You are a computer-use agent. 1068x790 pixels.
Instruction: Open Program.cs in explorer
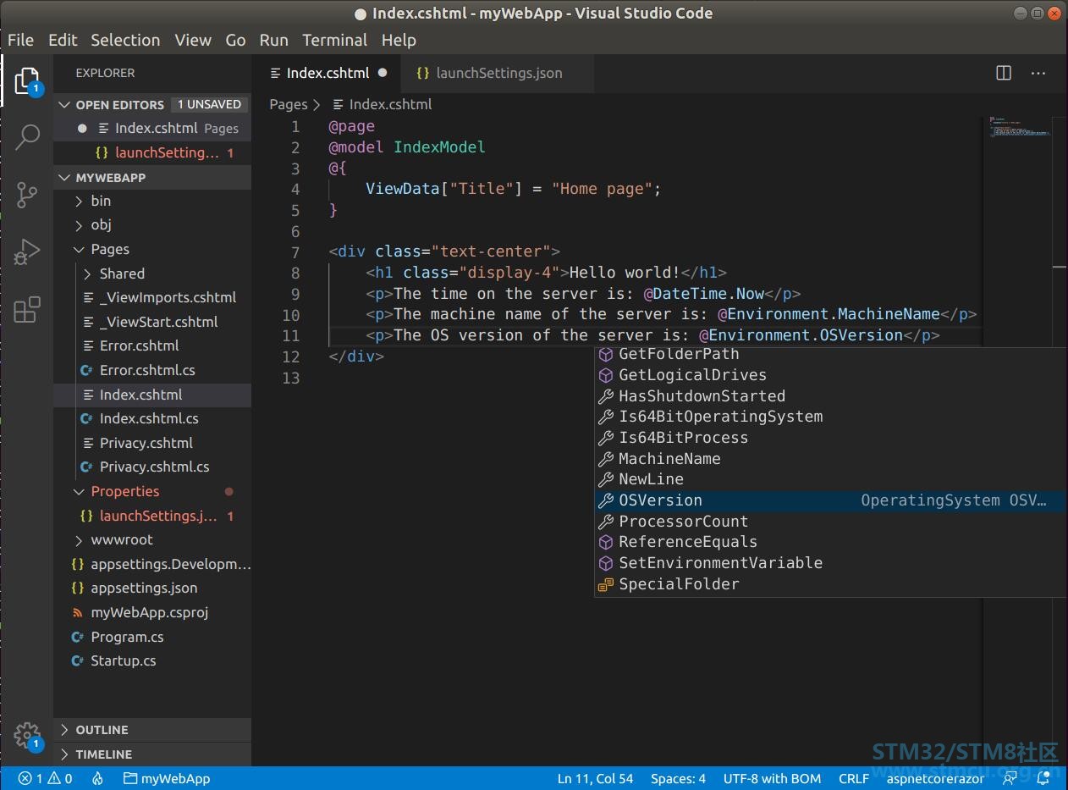click(x=152, y=637)
